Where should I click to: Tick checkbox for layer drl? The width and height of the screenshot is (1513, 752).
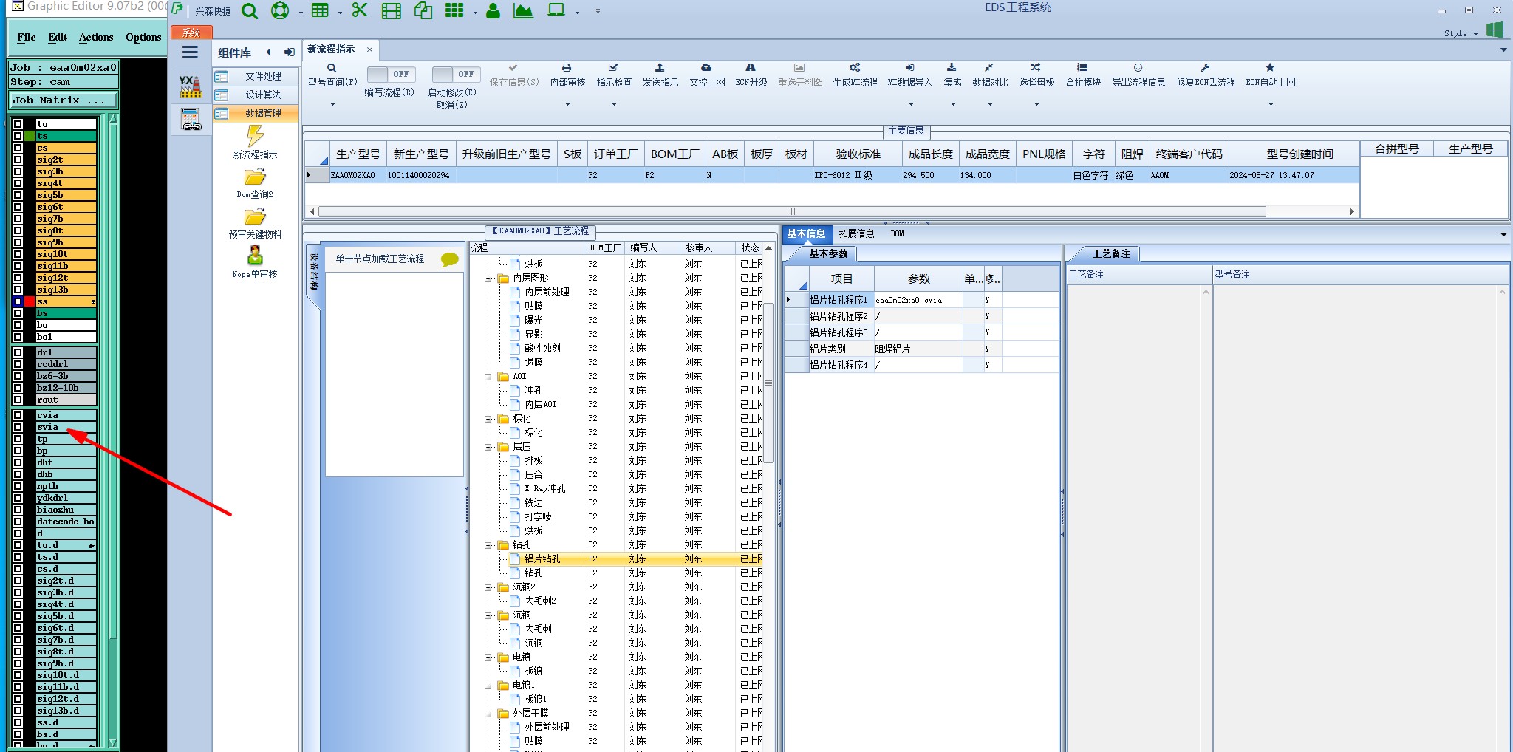(x=18, y=352)
